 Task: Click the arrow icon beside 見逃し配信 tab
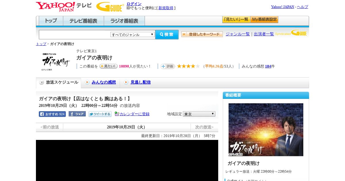[126, 82]
